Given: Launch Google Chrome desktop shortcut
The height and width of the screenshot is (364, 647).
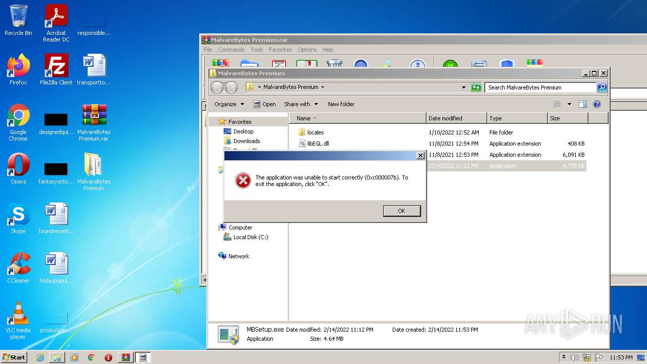Looking at the screenshot, I should pos(18,123).
